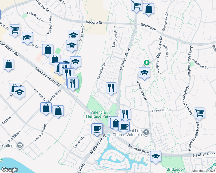
Task: Open the Google logo link
Action: pos(10,169)
